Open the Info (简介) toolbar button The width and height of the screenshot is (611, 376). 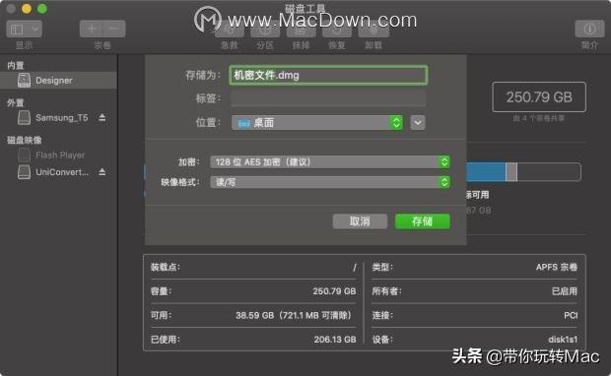(x=589, y=30)
